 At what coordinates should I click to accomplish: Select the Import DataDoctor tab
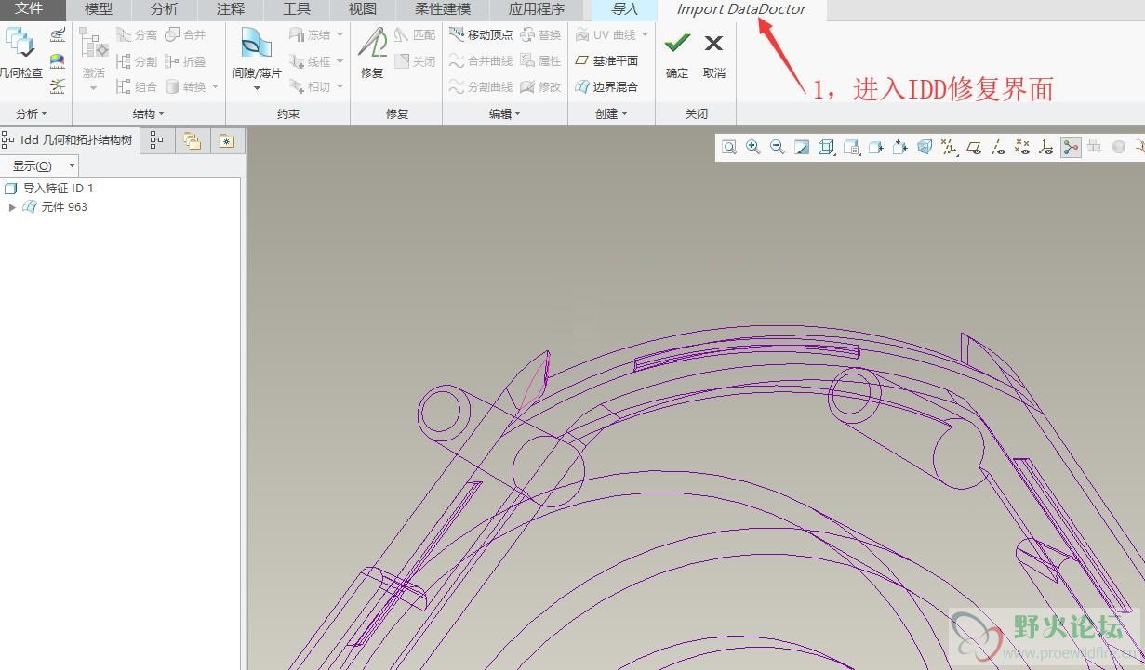tap(741, 9)
